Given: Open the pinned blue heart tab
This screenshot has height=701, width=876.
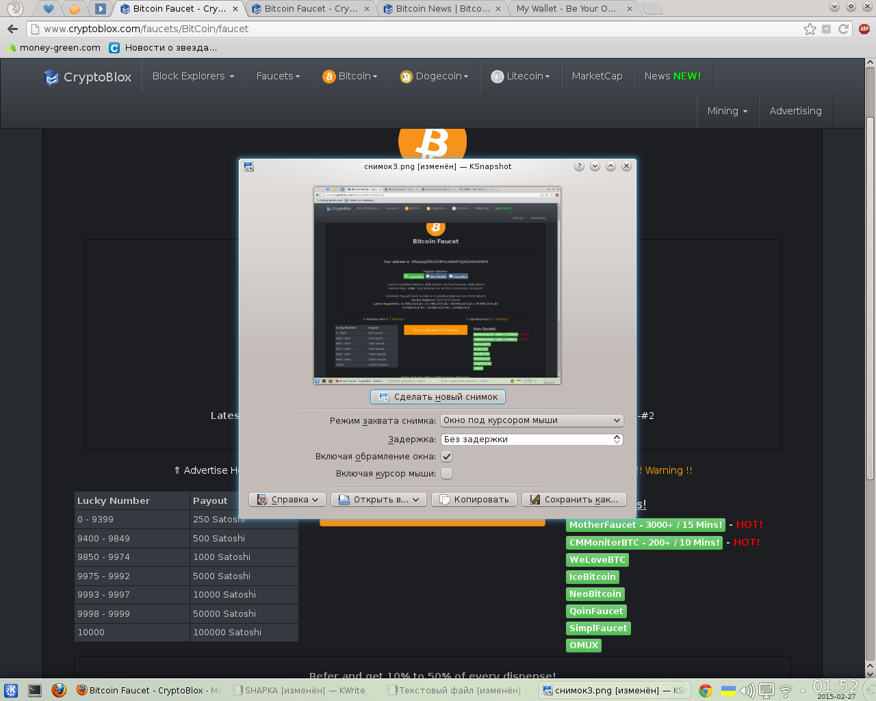Looking at the screenshot, I should coord(47,9).
